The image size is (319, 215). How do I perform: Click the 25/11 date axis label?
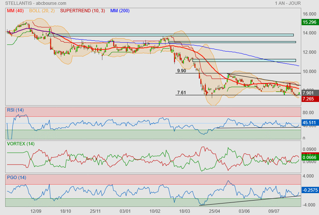coord(95,211)
